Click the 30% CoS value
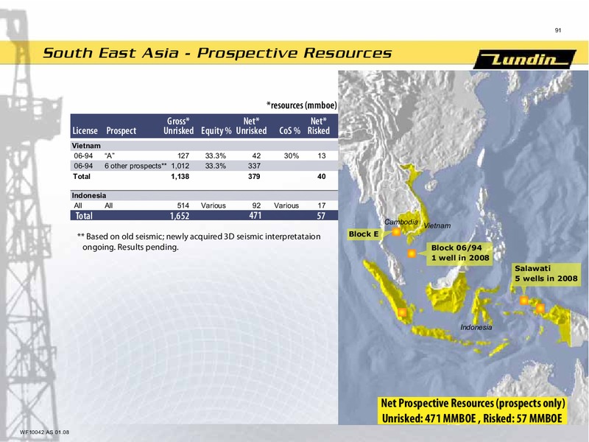This screenshot has width=589, height=442. coord(292,155)
